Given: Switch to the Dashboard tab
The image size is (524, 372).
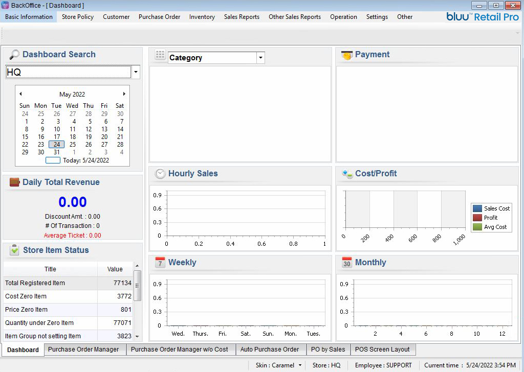Looking at the screenshot, I should (23, 350).
